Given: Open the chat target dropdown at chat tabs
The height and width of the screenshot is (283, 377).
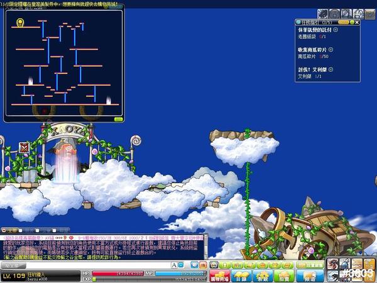Looking at the screenshot, I should click(x=4, y=231).
